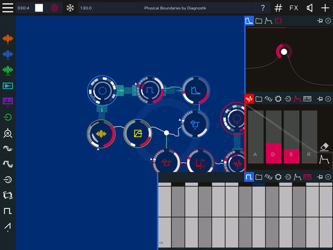Select the red curve shaper node
This screenshot has width=333, height=250.
pos(200,162)
